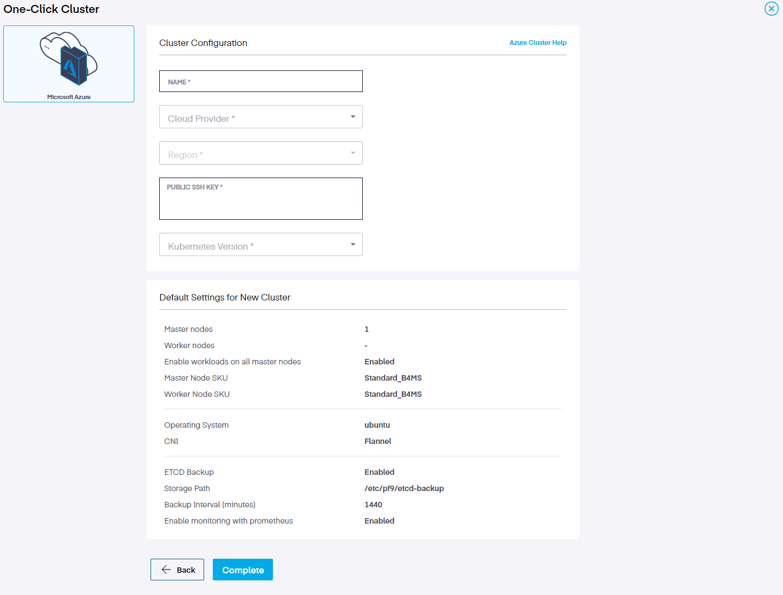The width and height of the screenshot is (783, 595).
Task: Click the Enabled value next to ETCD Backup
Action: [379, 472]
